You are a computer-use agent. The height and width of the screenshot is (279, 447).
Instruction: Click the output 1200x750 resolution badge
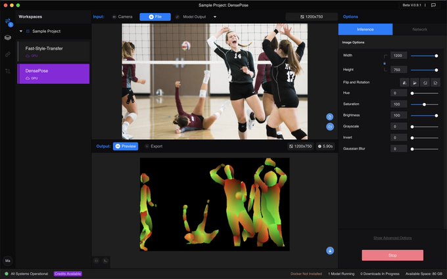pos(300,146)
